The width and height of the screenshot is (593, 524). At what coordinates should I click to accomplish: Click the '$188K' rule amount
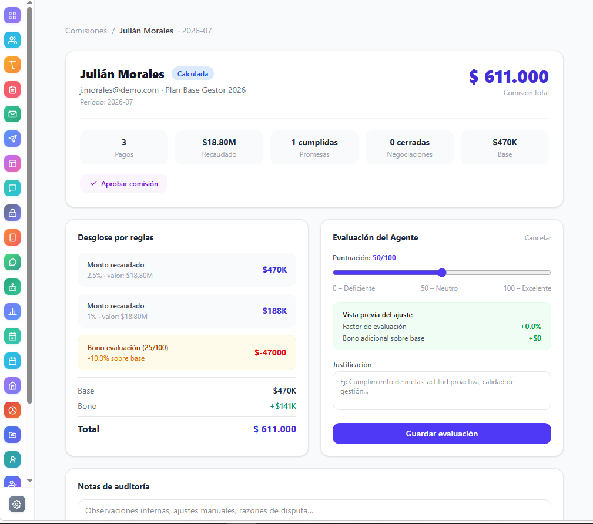pyautogui.click(x=274, y=311)
